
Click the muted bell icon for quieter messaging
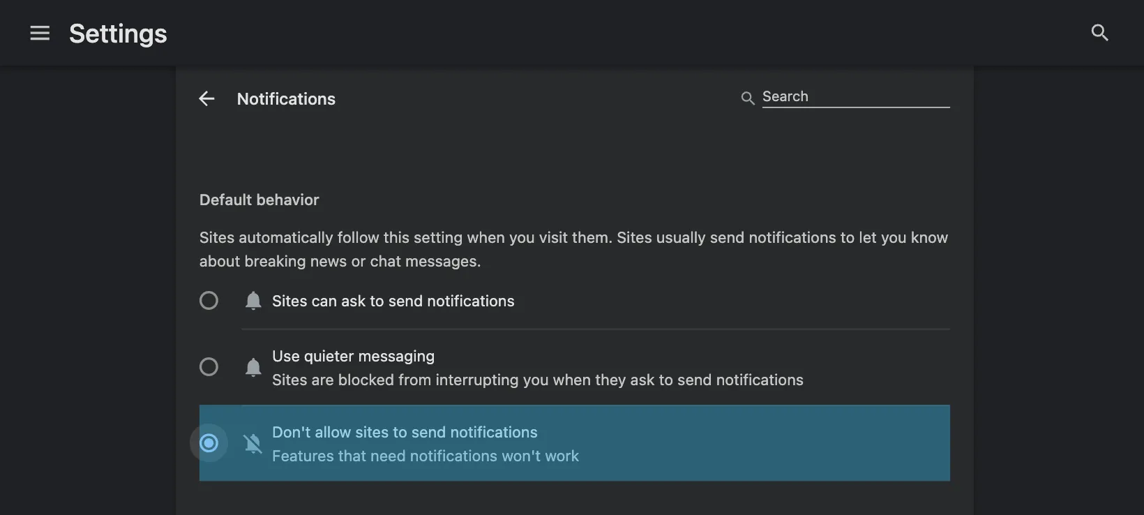(253, 367)
